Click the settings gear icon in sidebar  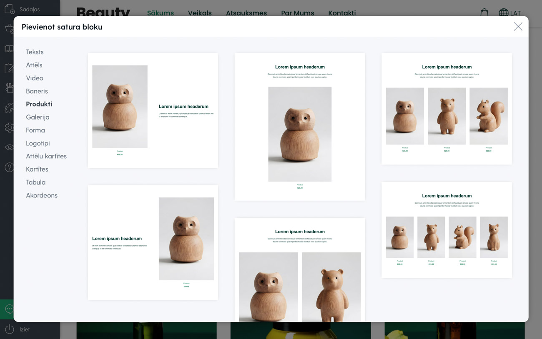click(x=9, y=127)
